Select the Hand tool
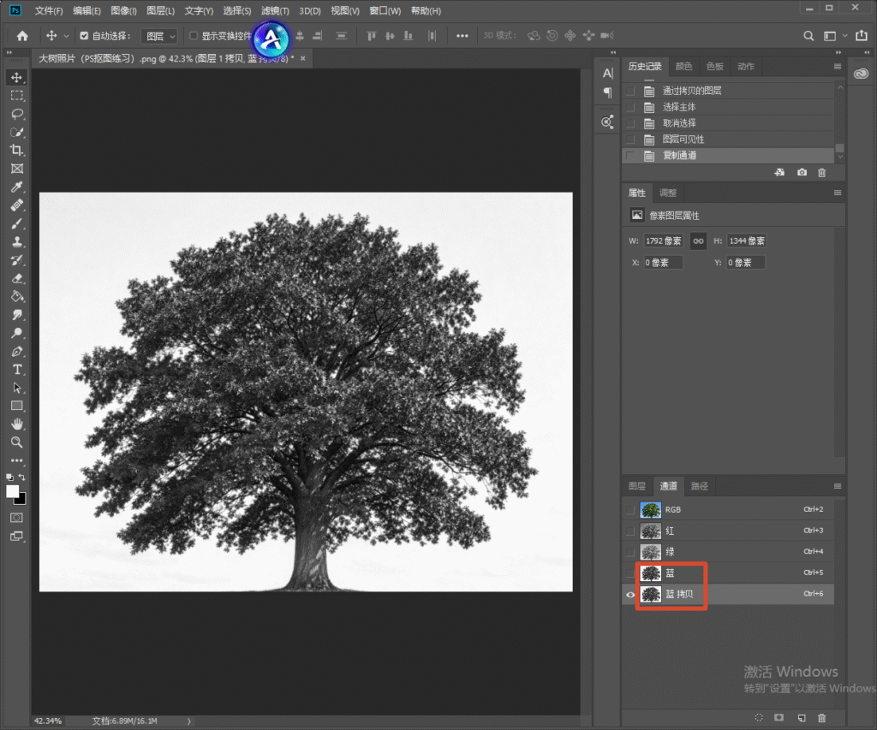This screenshot has width=877, height=730. [x=17, y=424]
